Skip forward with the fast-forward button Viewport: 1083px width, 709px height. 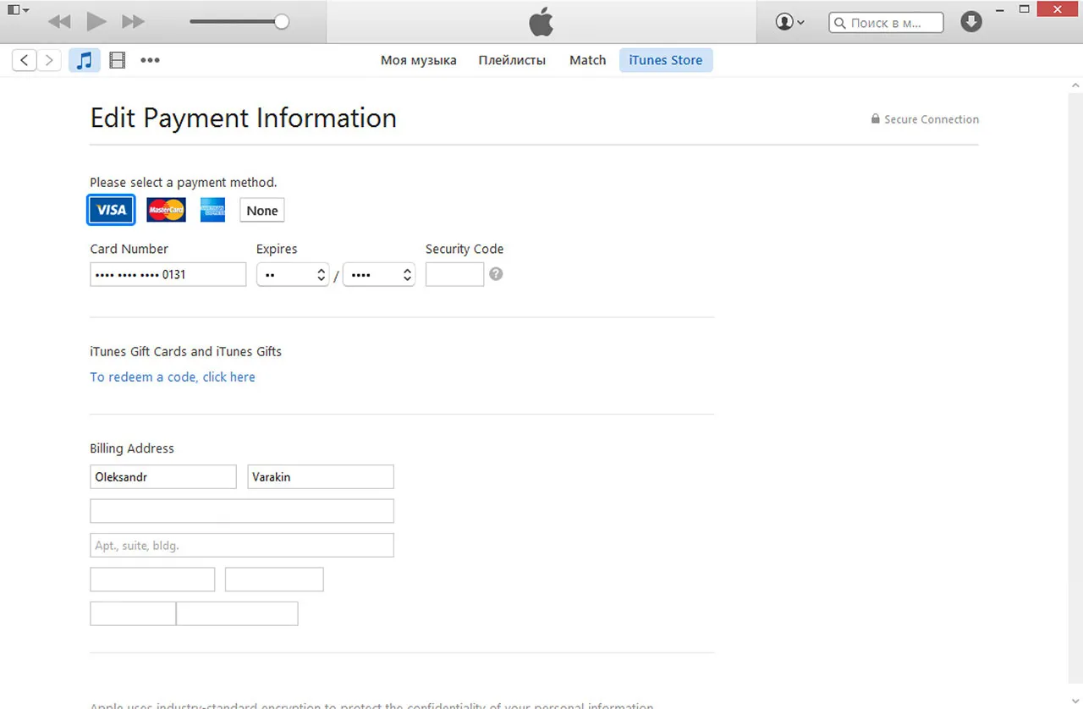tap(133, 22)
